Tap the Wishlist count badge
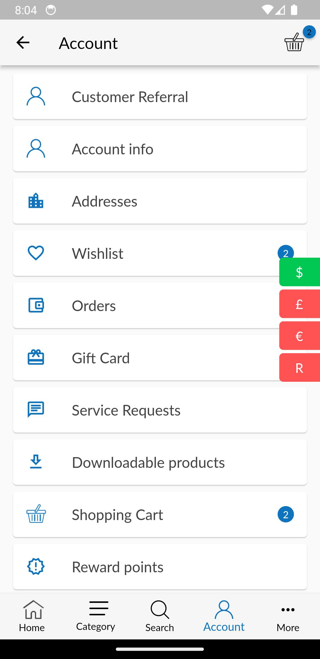 tap(286, 252)
